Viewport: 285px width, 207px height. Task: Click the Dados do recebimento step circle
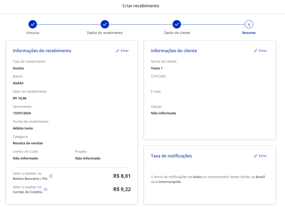pyautogui.click(x=105, y=24)
